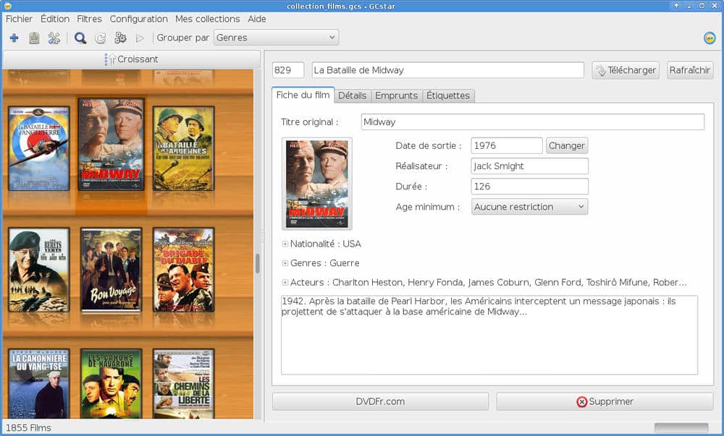This screenshot has height=436, width=724.
Task: Click the Supprimer button
Action: [605, 401]
